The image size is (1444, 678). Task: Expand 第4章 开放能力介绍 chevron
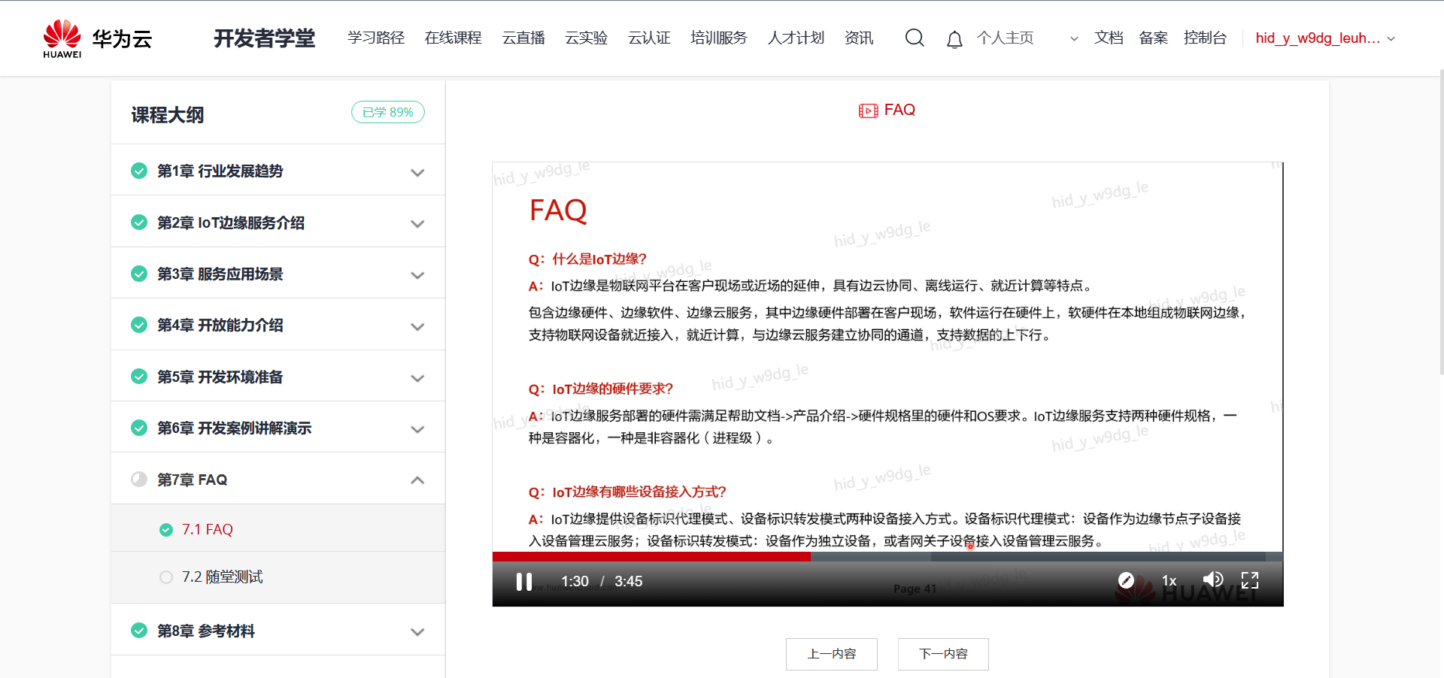click(x=417, y=326)
